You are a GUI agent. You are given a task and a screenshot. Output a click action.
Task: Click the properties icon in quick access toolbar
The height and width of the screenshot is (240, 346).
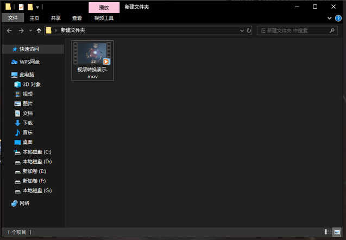[21, 7]
